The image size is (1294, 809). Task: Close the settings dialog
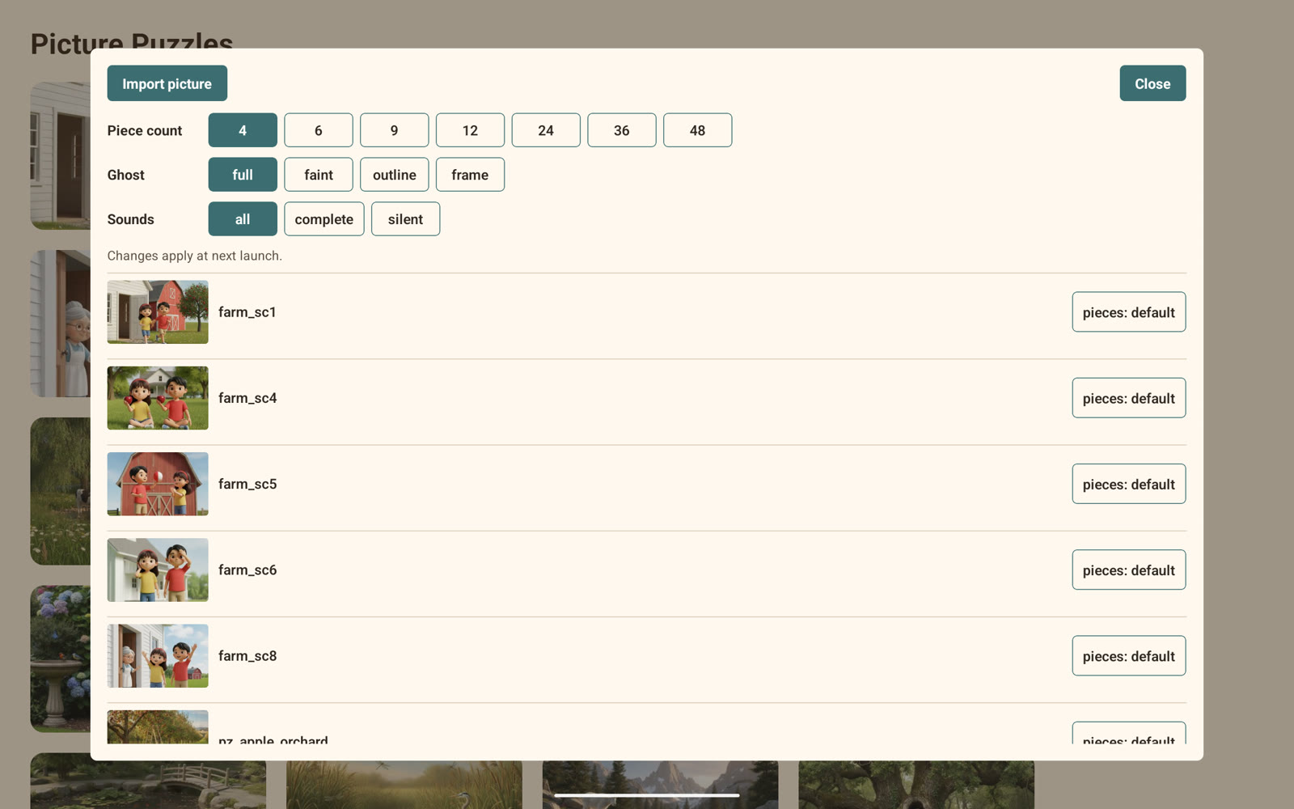[x=1152, y=83]
